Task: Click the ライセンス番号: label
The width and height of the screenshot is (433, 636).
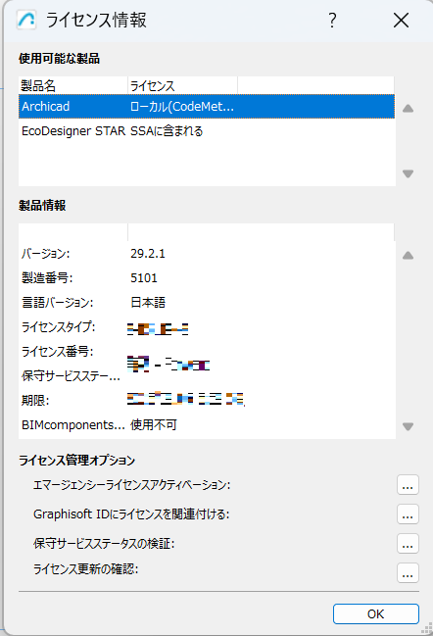Action: [57, 351]
